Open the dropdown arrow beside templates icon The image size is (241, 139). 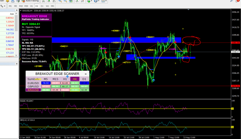tap(106, 1)
